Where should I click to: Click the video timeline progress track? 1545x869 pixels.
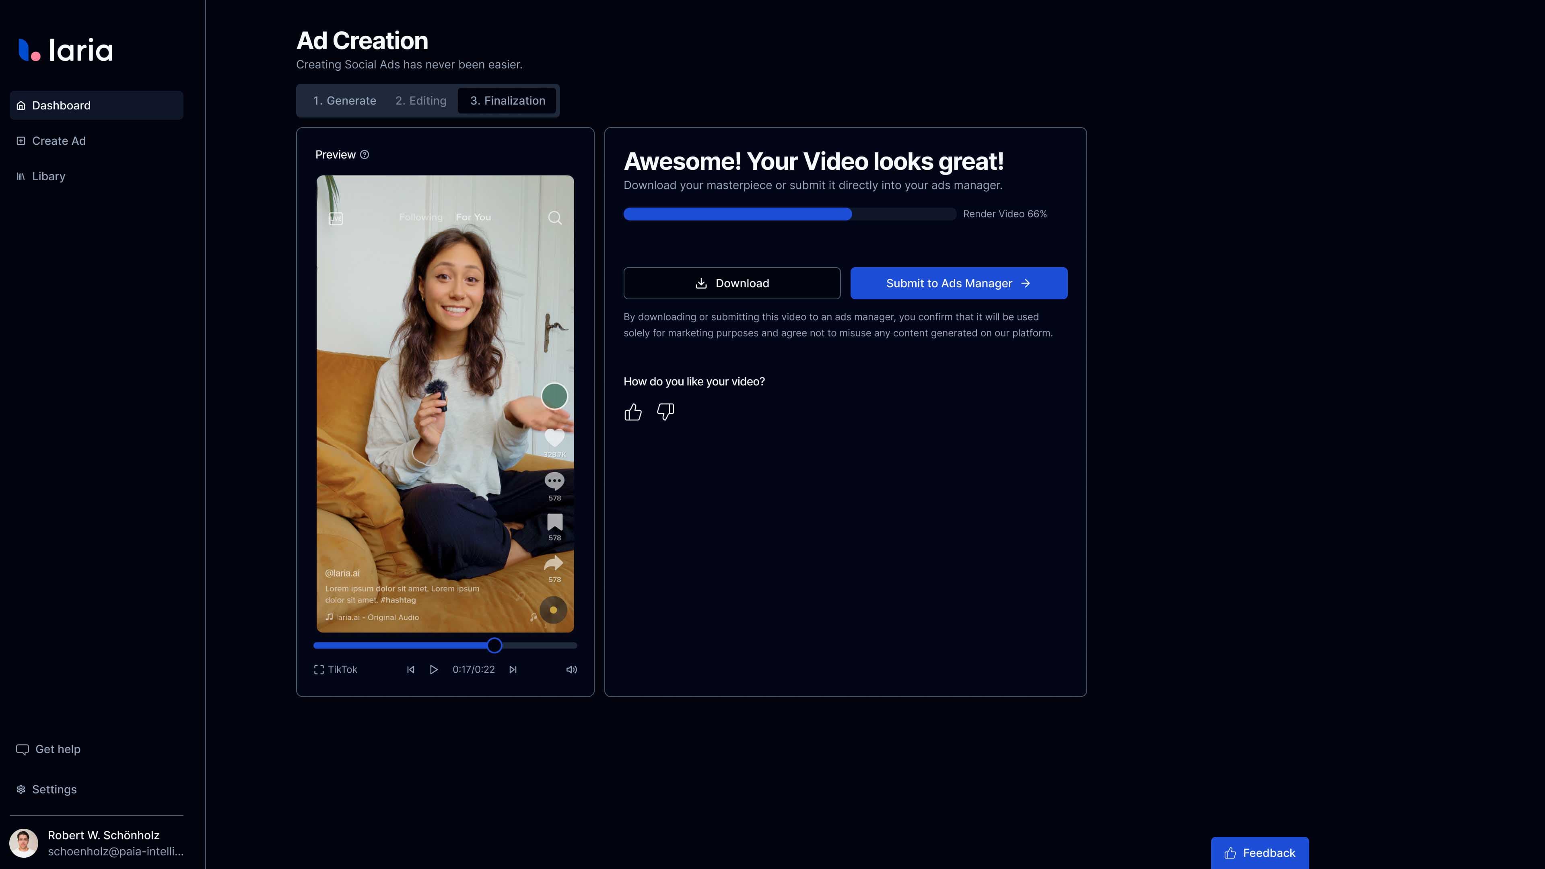(x=445, y=645)
